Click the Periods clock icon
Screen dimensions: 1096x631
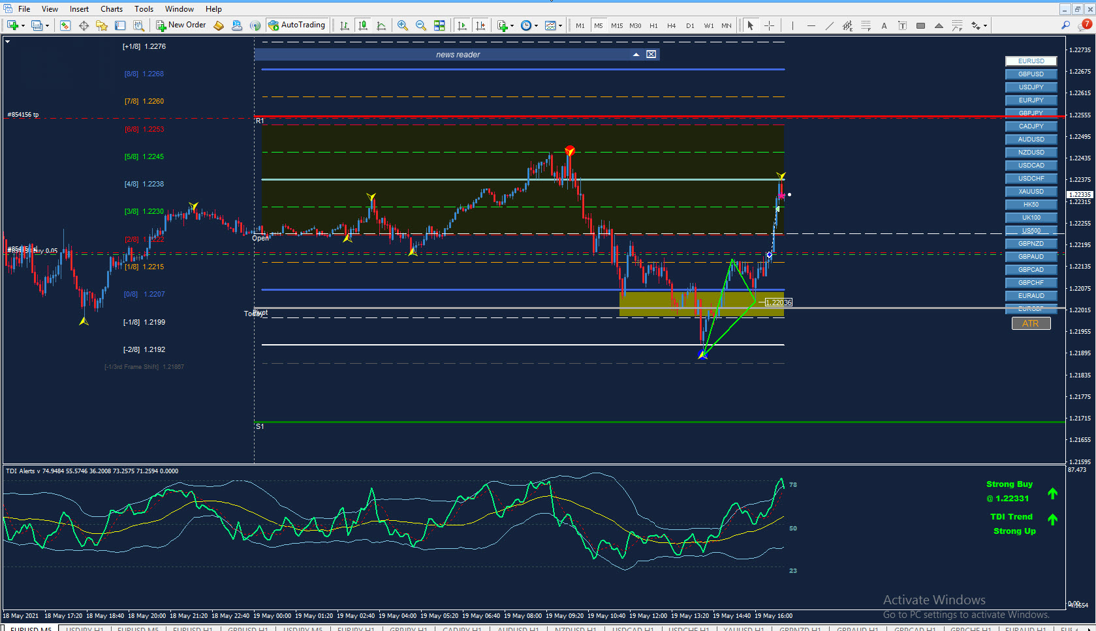click(x=526, y=25)
